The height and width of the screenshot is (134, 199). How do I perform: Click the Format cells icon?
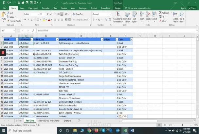pos(154,14)
